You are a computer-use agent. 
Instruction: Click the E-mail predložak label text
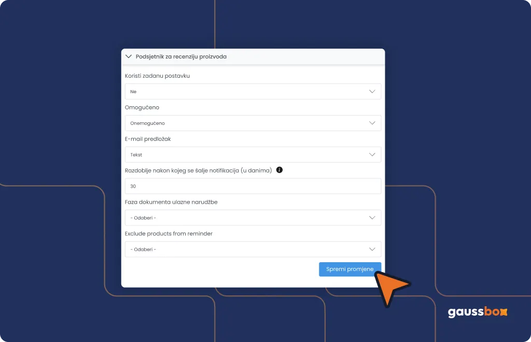[148, 139]
